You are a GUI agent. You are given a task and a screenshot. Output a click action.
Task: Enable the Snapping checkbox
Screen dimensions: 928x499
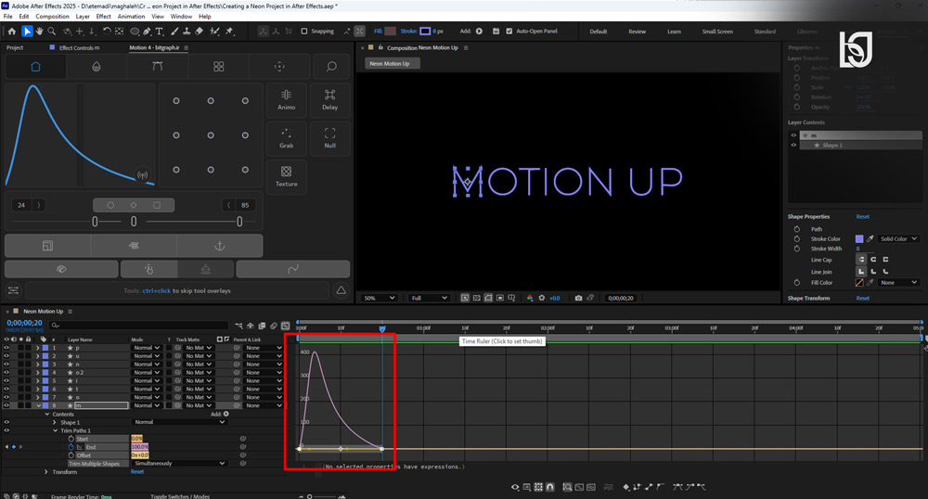click(304, 32)
